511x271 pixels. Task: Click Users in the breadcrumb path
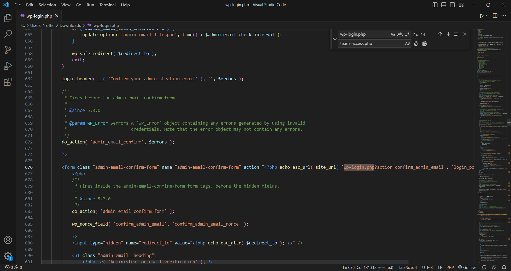[x=35, y=25]
